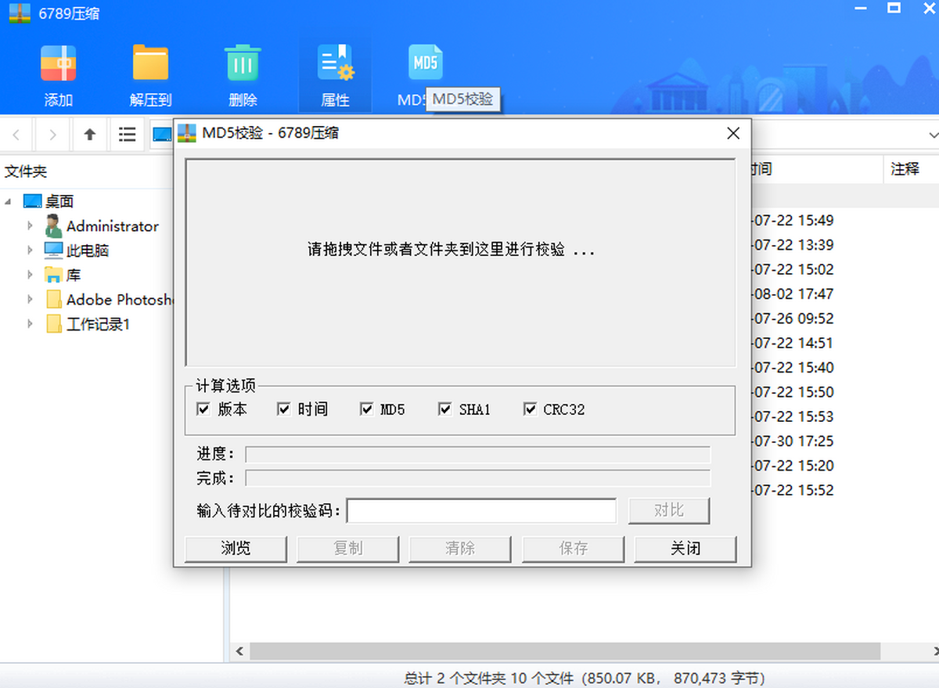The width and height of the screenshot is (939, 688).
Task: Click the back navigation arrow
Action: tap(16, 135)
